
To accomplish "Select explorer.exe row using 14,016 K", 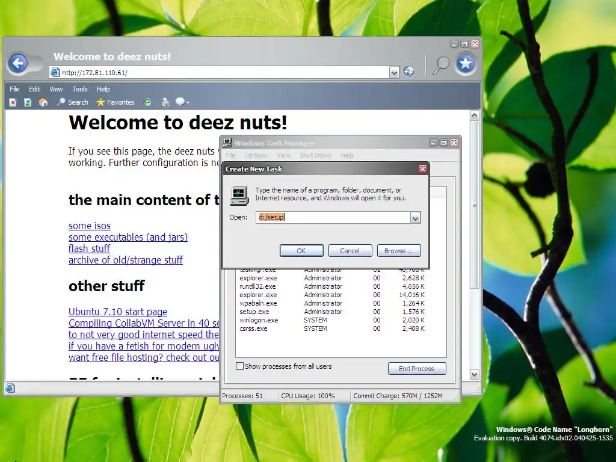I will point(332,295).
